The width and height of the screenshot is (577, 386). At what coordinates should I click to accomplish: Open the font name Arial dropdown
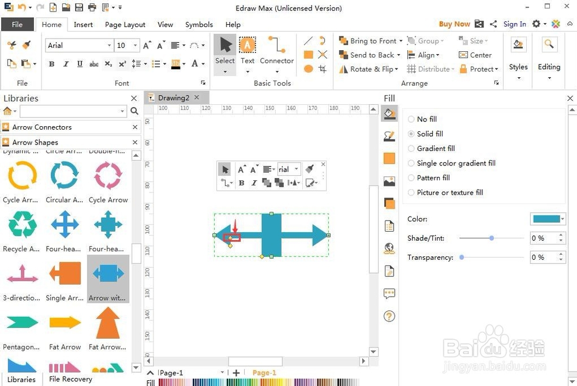tap(109, 45)
